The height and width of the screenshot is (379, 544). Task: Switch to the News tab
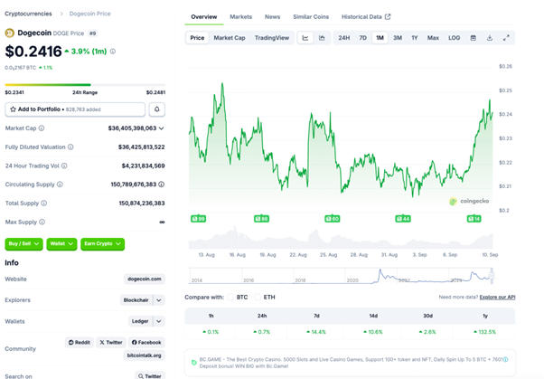pos(272,16)
